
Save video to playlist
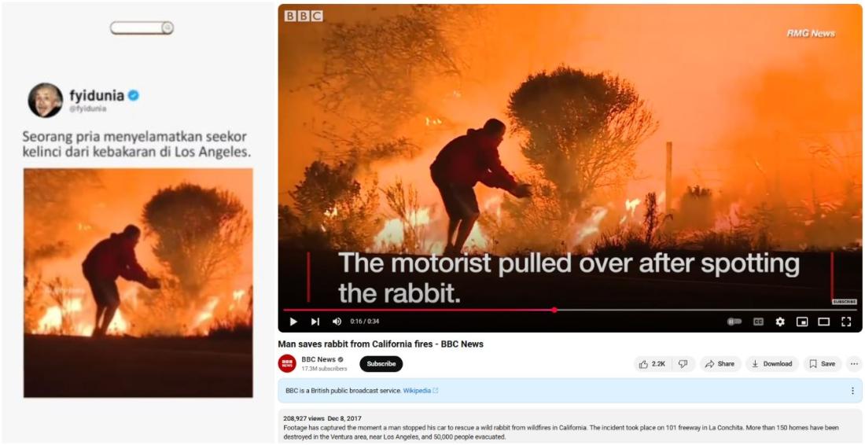click(822, 364)
